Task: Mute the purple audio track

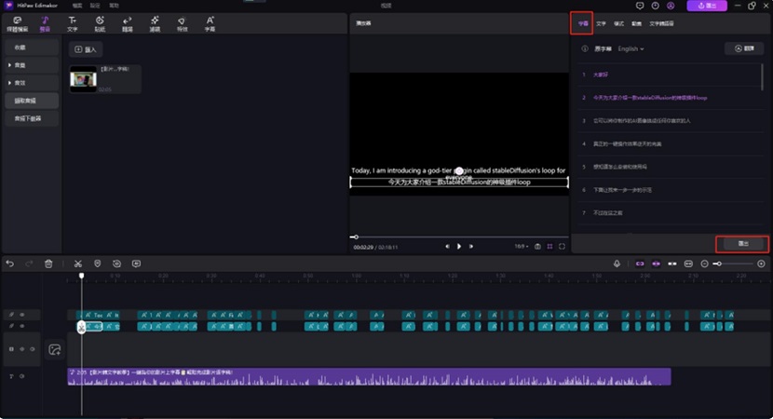Action: [21, 376]
